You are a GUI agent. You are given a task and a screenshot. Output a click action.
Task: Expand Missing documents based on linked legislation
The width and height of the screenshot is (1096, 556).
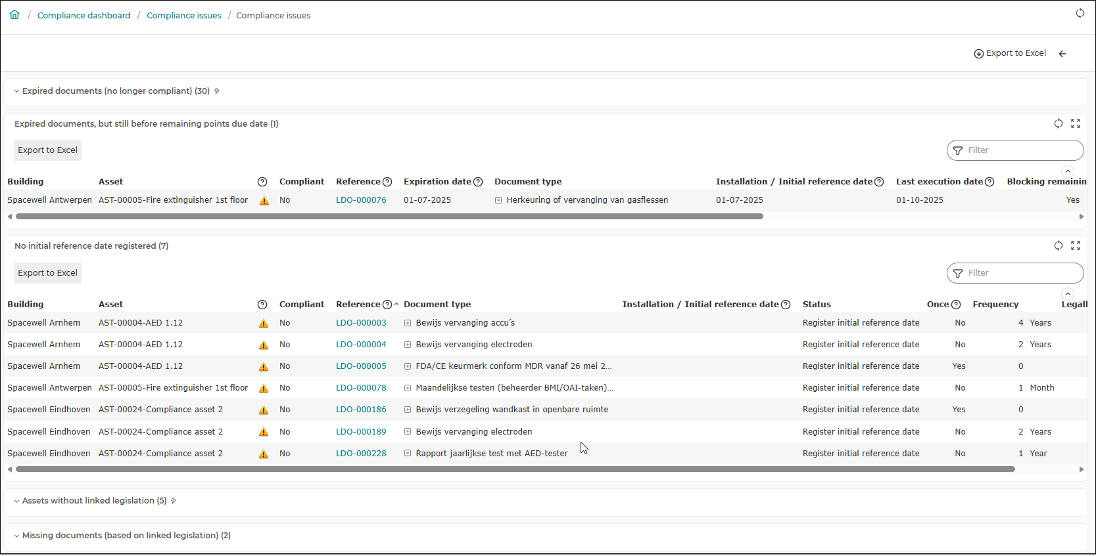click(x=16, y=536)
